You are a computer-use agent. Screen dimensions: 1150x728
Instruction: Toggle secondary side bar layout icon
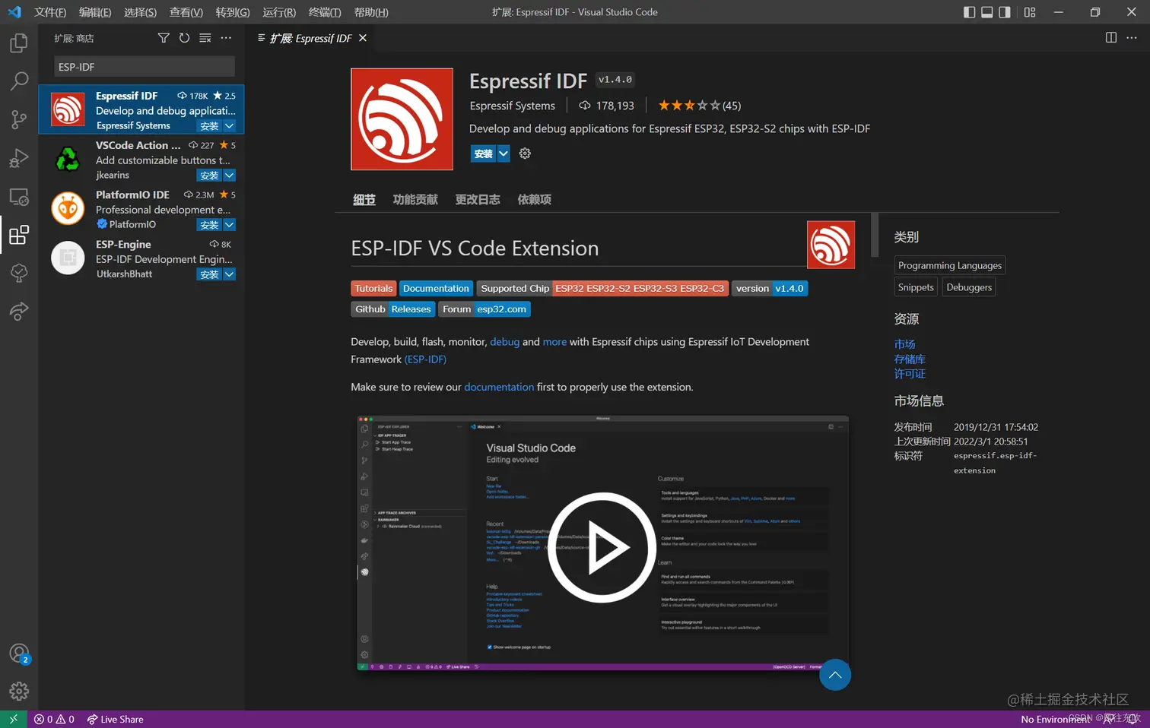[x=1005, y=12]
